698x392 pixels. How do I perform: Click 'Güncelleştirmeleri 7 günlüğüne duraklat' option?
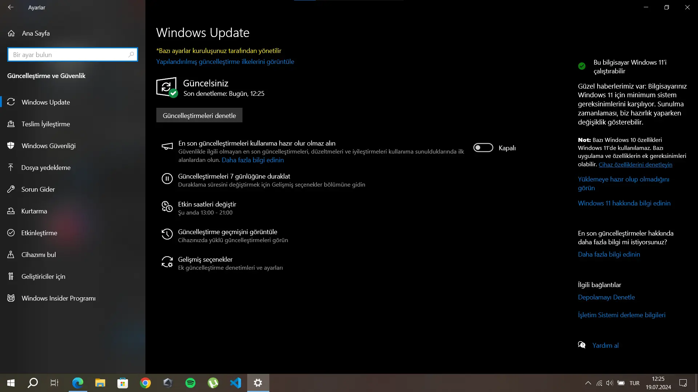point(264,180)
